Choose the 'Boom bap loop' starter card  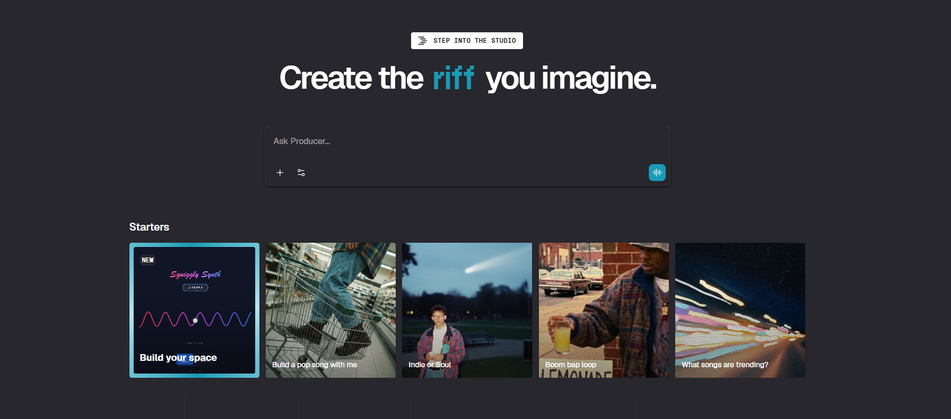click(603, 310)
